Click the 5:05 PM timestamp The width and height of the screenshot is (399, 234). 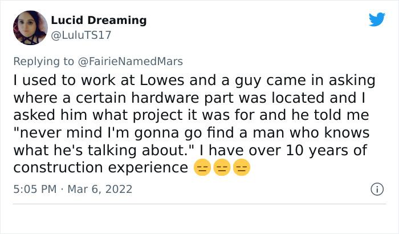35,188
